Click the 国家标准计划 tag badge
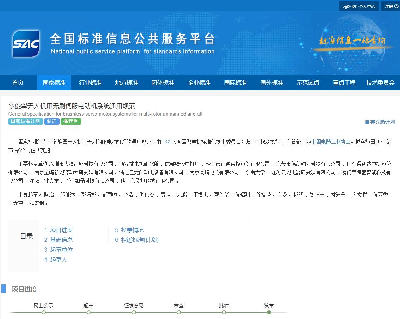This screenshot has width=400, height=319. click(x=26, y=121)
